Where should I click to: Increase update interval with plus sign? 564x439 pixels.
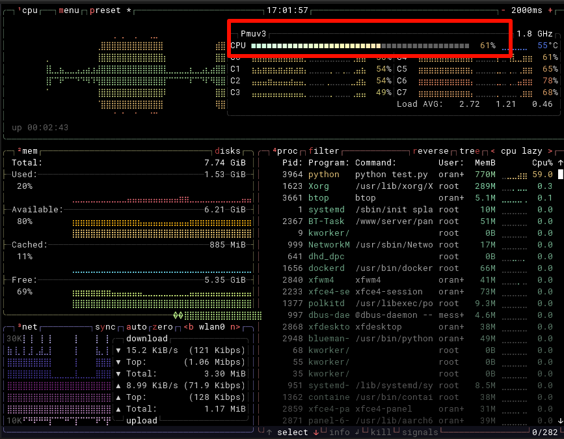tap(550, 10)
